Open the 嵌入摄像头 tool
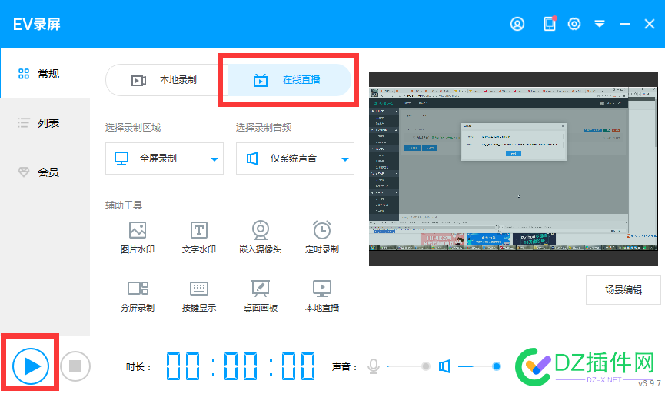The width and height of the screenshot is (665, 394). pos(261,238)
